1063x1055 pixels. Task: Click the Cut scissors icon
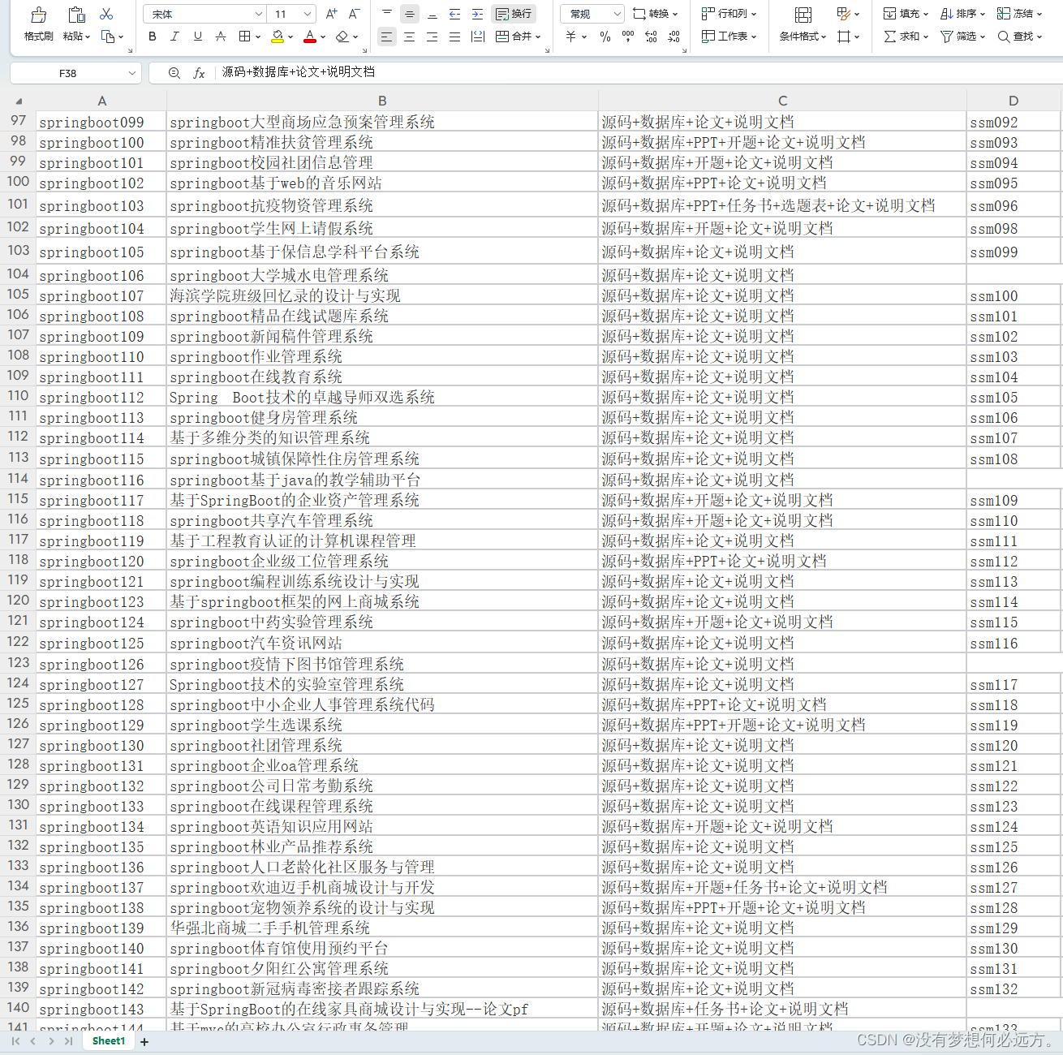click(106, 14)
